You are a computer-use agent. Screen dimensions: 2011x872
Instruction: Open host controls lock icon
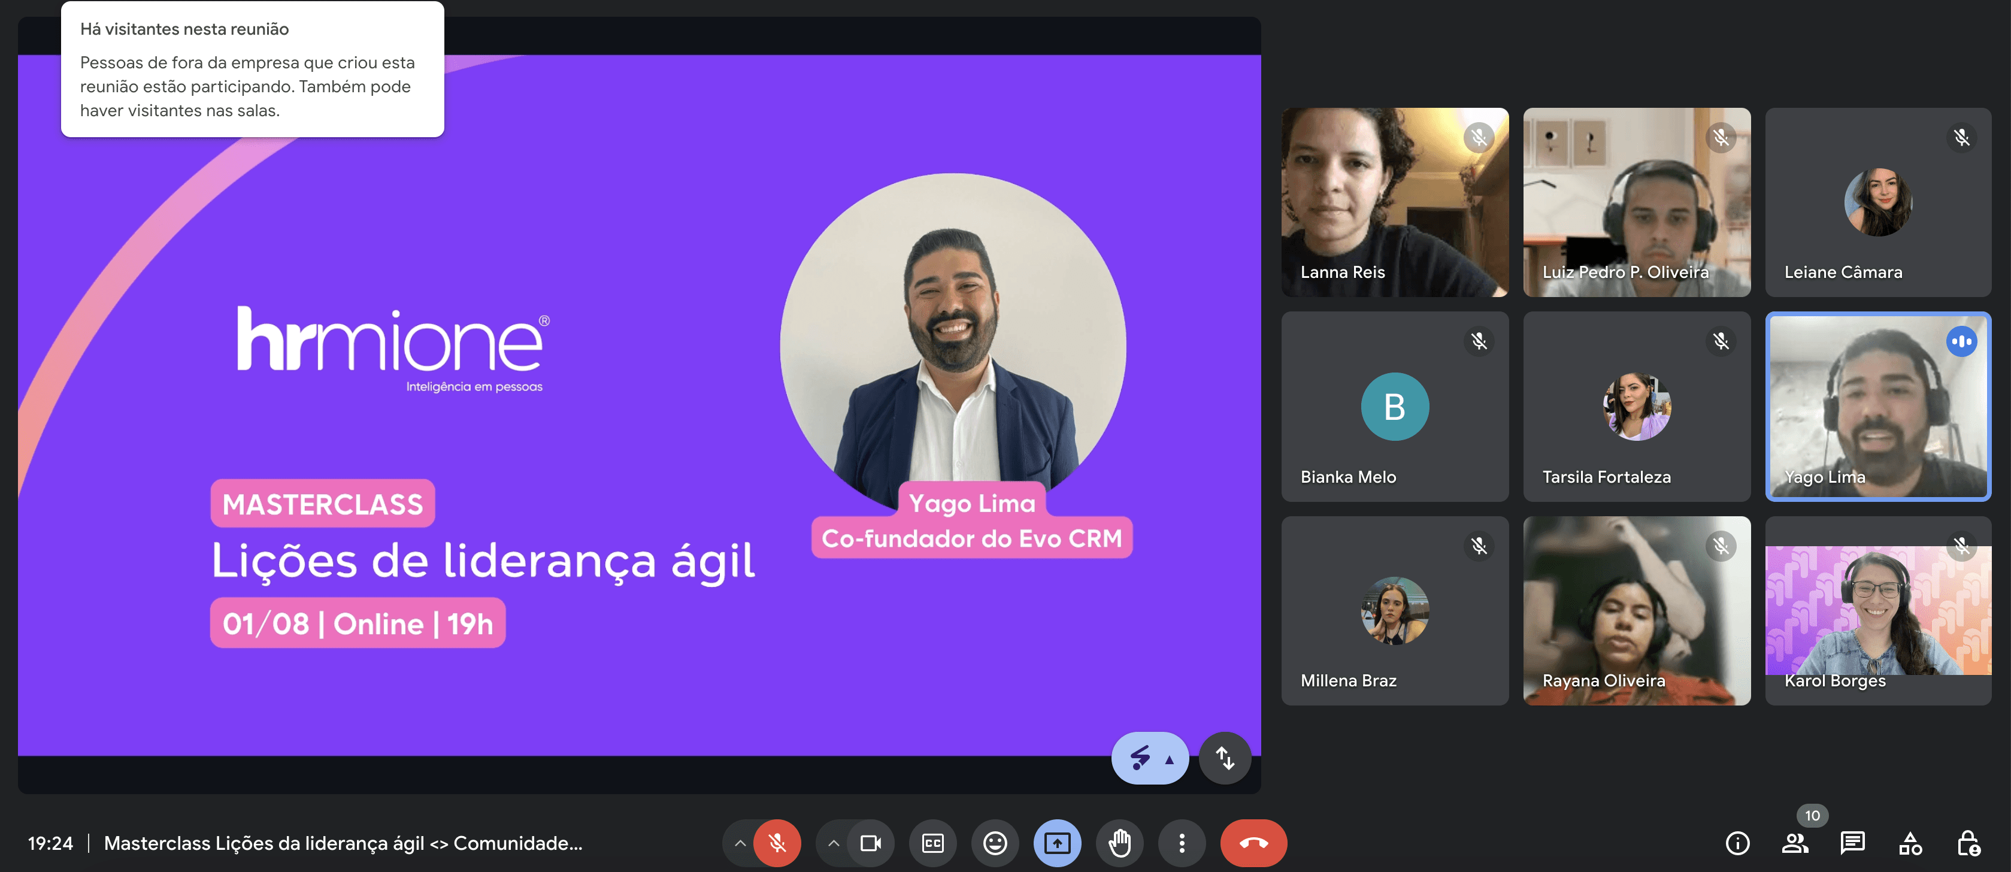pos(1968,843)
